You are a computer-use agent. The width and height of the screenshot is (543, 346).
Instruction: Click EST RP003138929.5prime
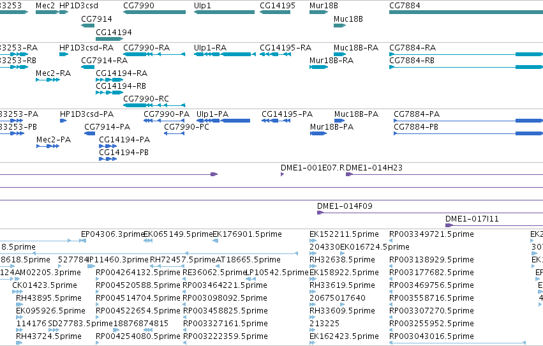pos(391,266)
